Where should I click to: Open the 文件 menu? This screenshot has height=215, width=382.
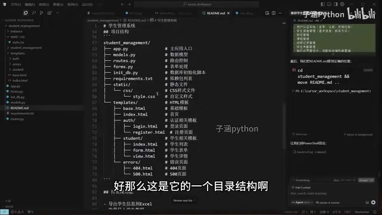point(16,4)
